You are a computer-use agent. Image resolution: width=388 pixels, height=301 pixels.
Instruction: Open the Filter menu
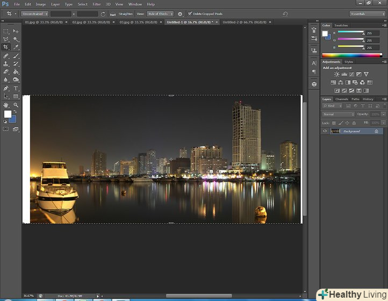pyautogui.click(x=96, y=4)
